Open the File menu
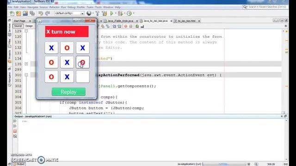 tap(10, 7)
